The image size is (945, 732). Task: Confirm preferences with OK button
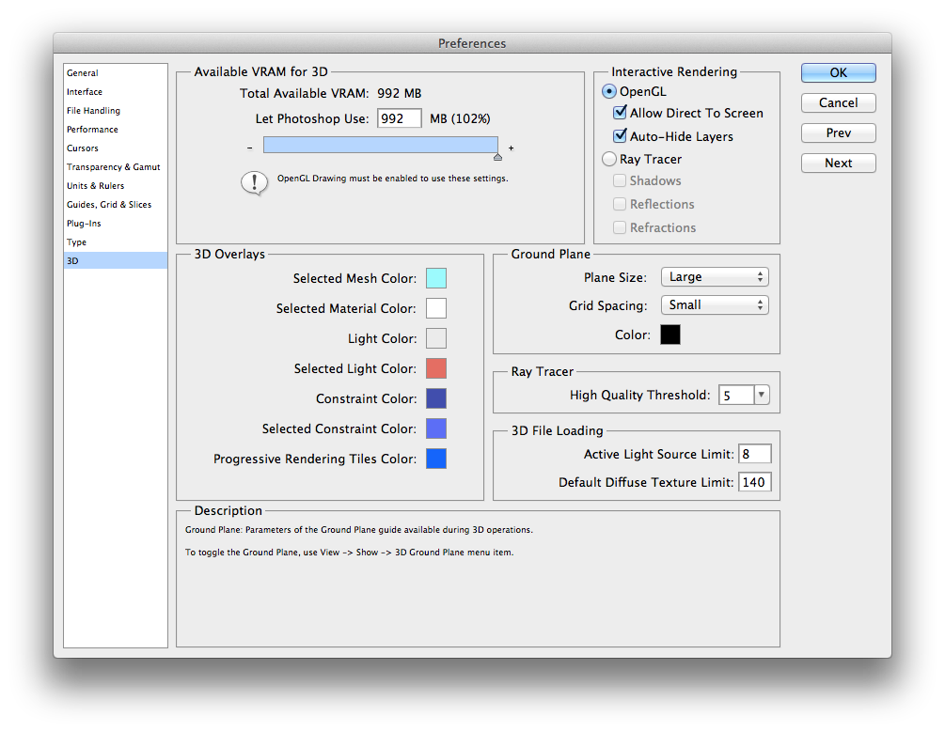(x=839, y=73)
